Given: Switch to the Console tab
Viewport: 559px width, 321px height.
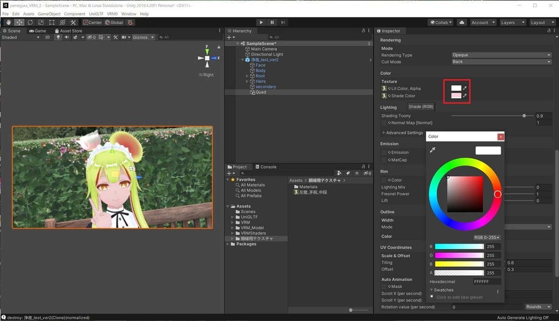Looking at the screenshot, I should [x=265, y=167].
